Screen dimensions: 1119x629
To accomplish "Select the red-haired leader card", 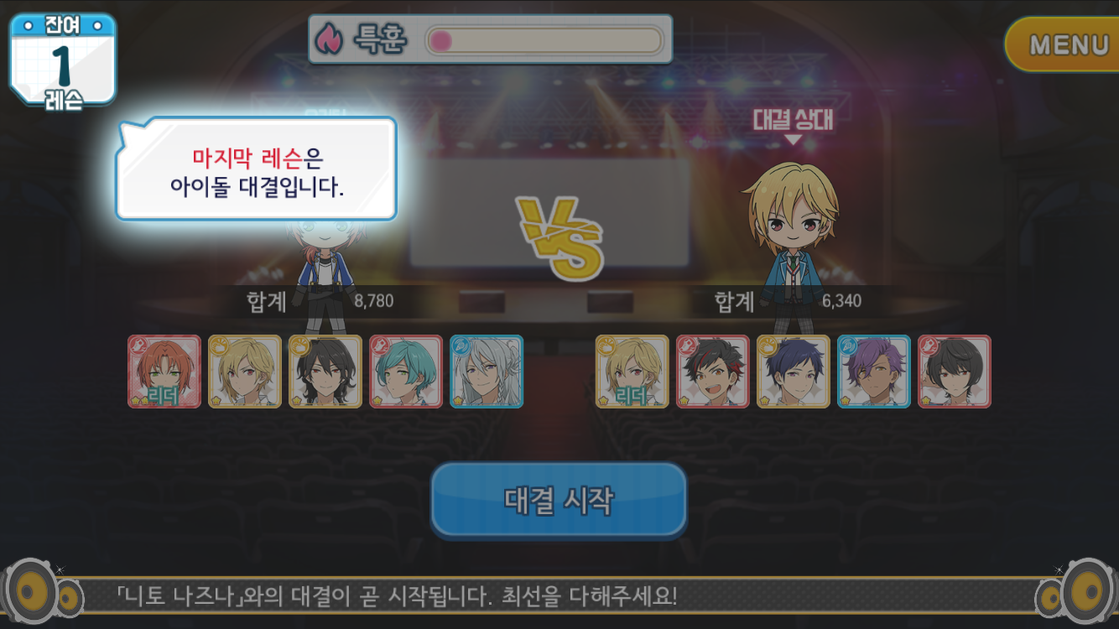I will 164,372.
